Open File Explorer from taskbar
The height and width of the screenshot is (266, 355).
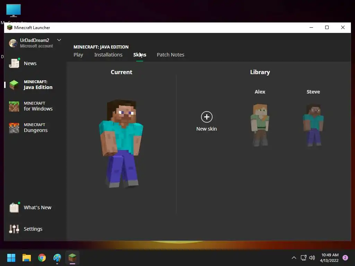(x=26, y=258)
